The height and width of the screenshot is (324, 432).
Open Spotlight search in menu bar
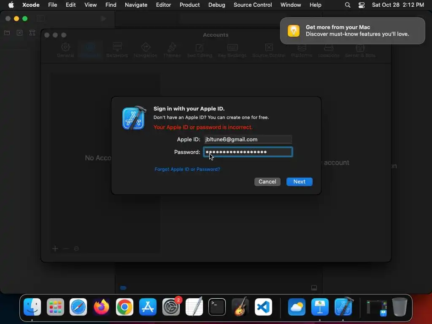click(348, 5)
